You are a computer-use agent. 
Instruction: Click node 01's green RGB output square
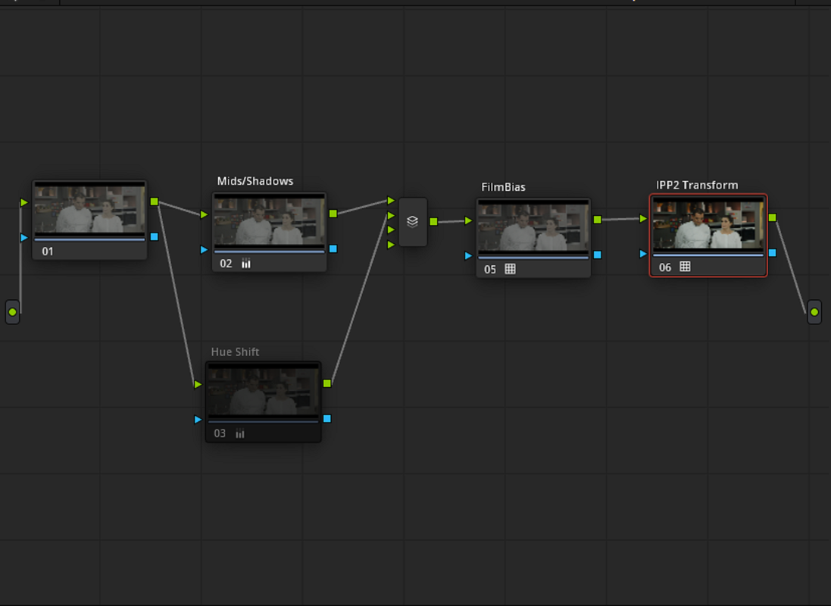point(155,201)
